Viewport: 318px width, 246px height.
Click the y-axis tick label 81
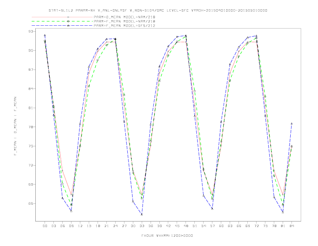[31, 108]
